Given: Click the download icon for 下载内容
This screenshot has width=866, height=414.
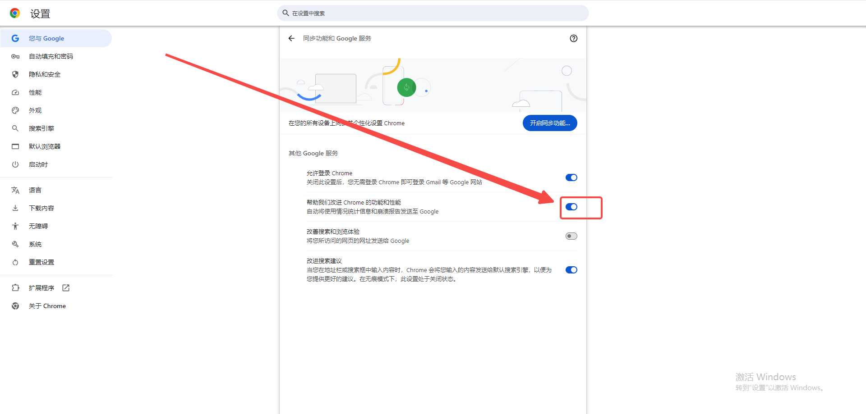Looking at the screenshot, I should (15, 208).
